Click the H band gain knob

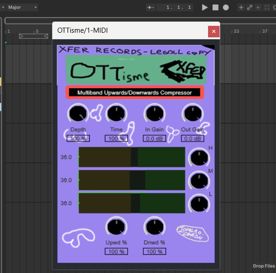click(199, 158)
